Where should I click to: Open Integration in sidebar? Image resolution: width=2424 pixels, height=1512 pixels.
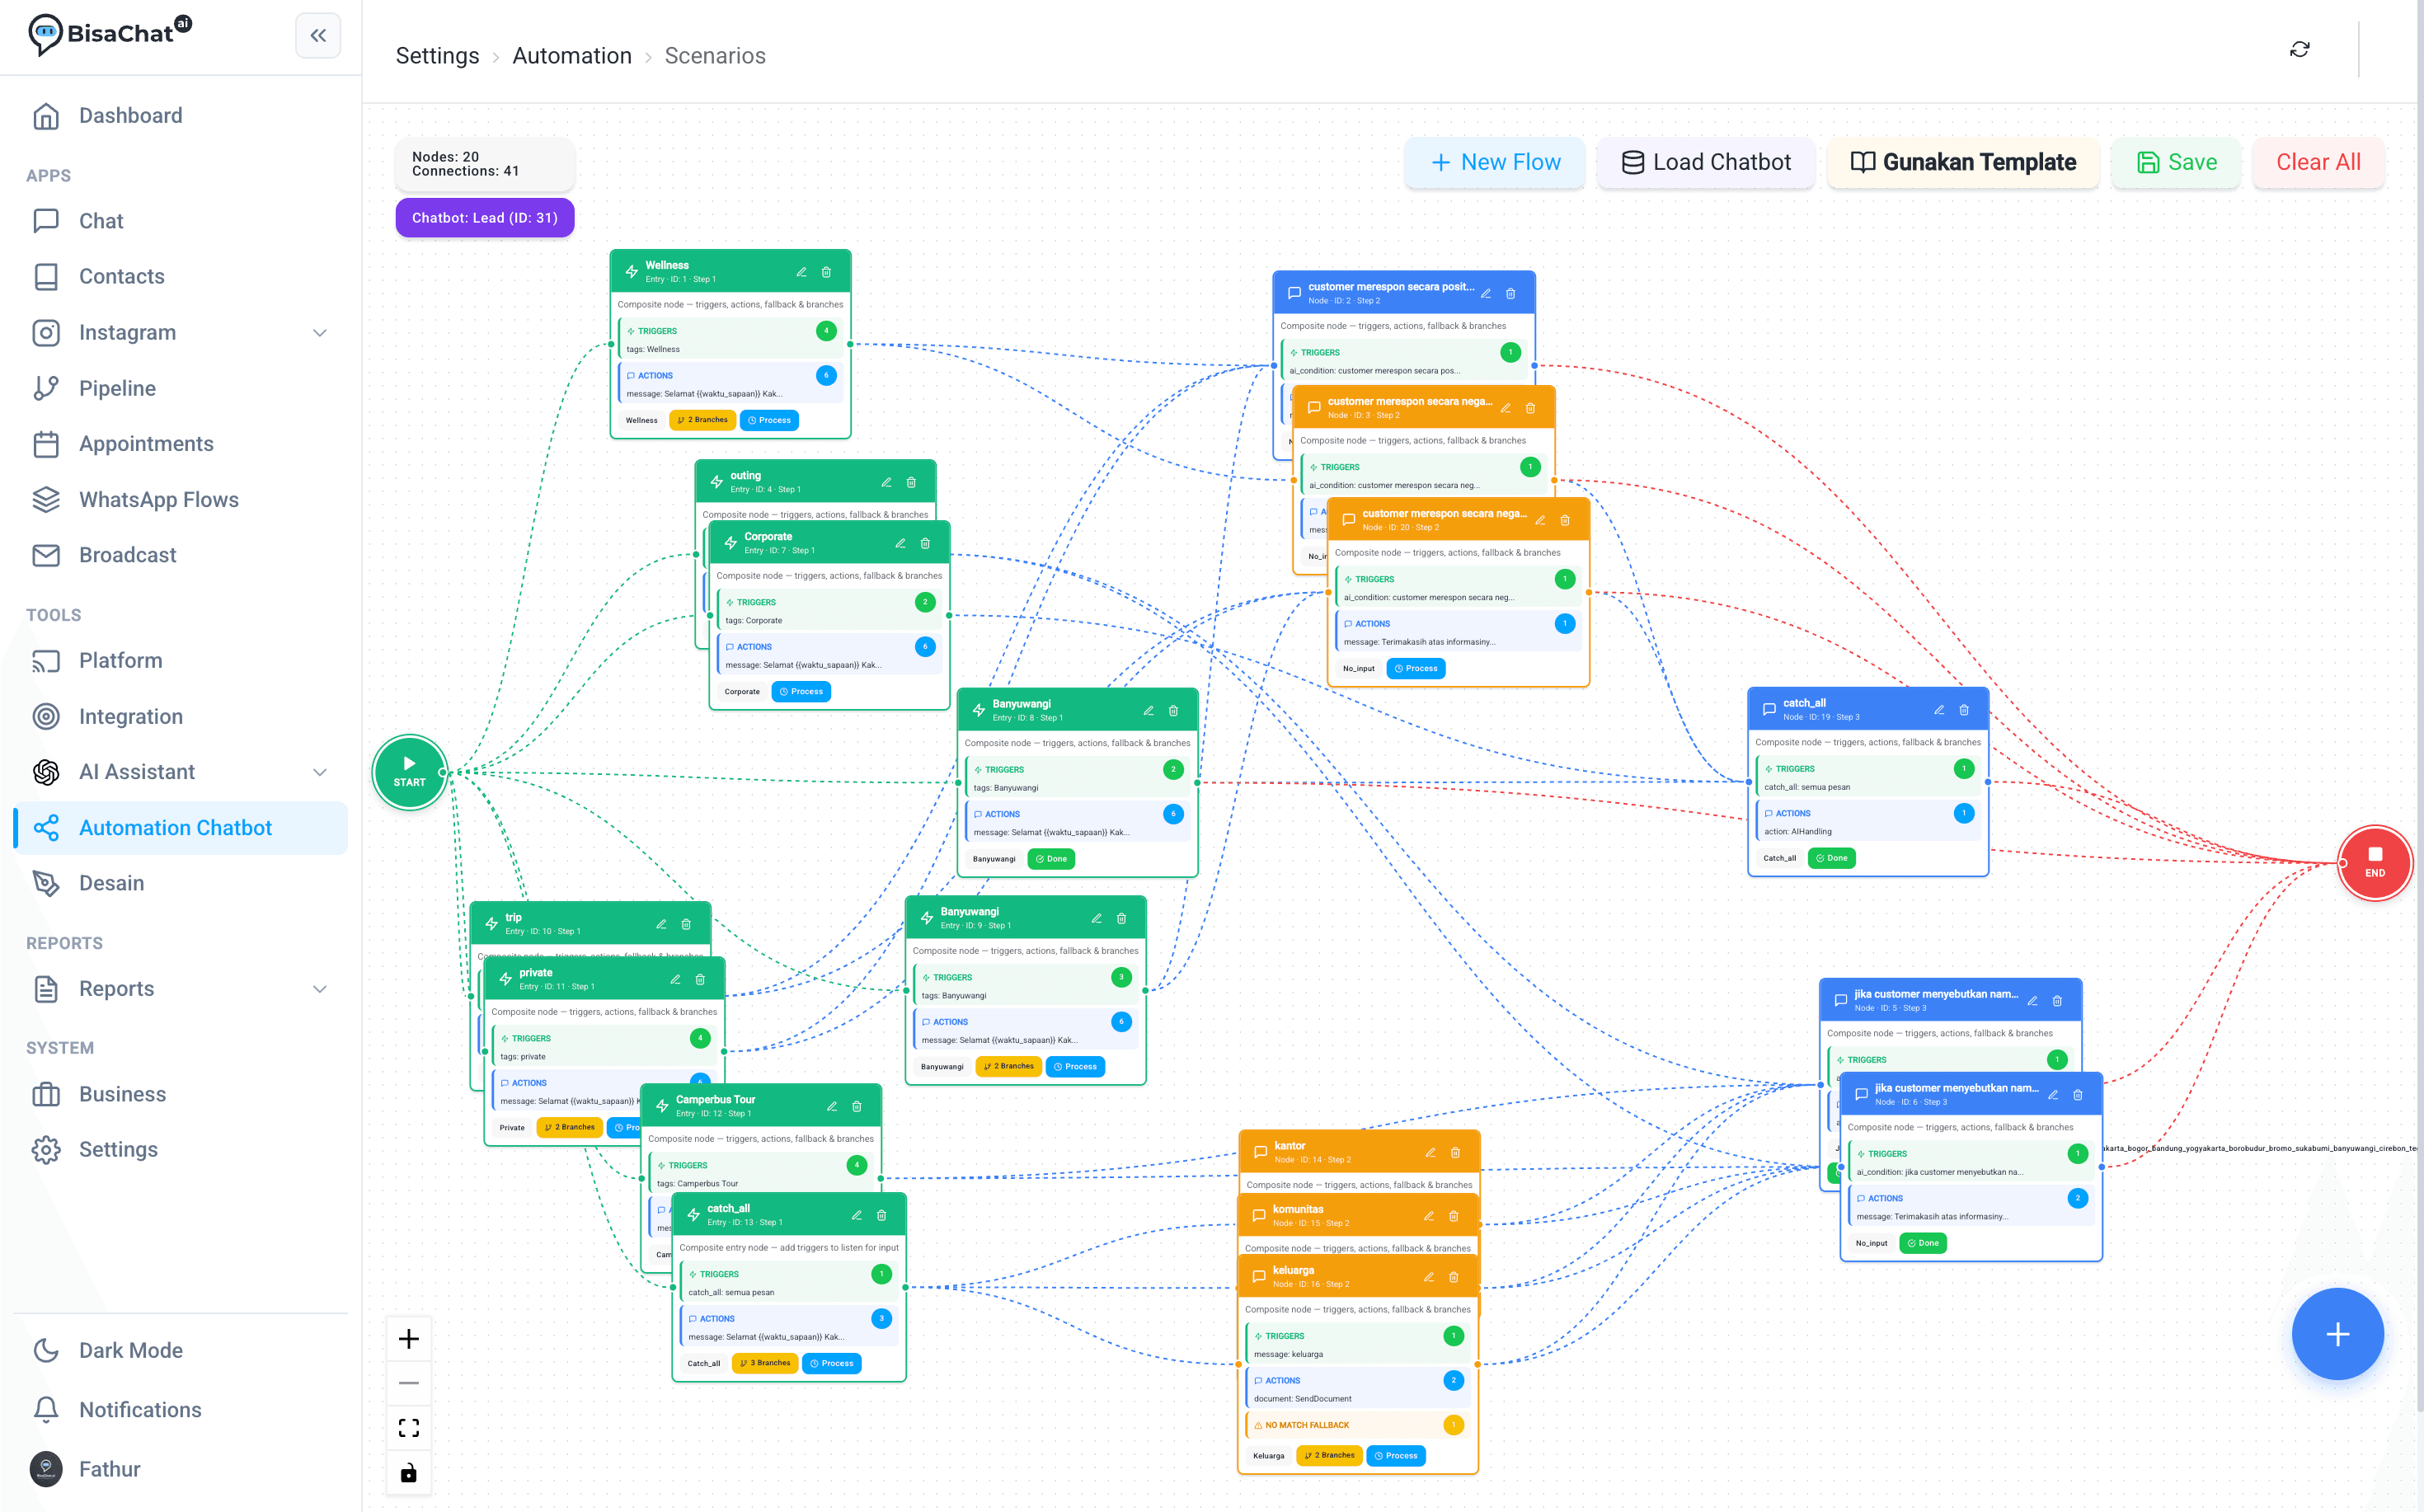coord(181,716)
